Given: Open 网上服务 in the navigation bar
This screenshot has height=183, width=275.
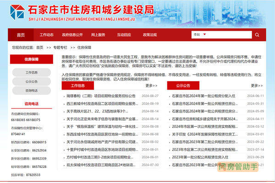Looking at the screenshot, I should pos(98,35).
